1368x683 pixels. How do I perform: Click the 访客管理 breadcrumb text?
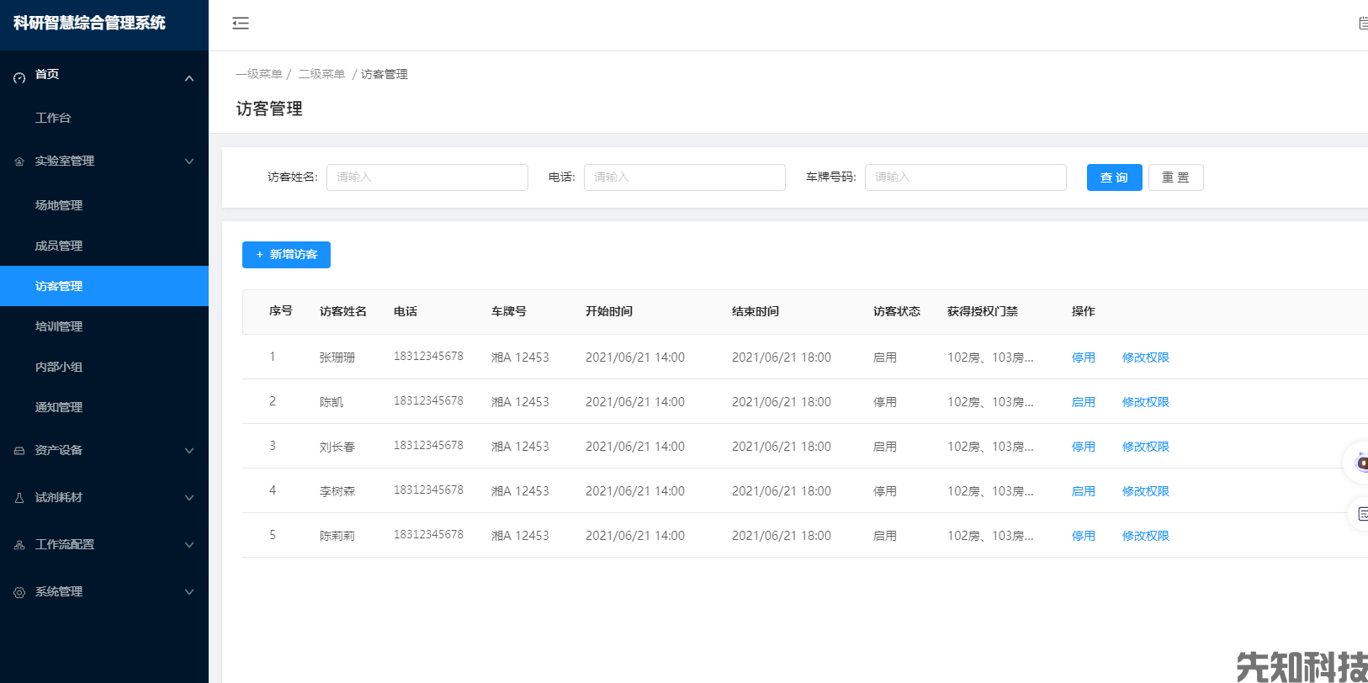(384, 74)
